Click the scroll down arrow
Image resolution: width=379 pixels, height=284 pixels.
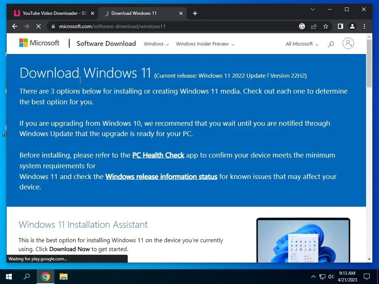point(369,259)
